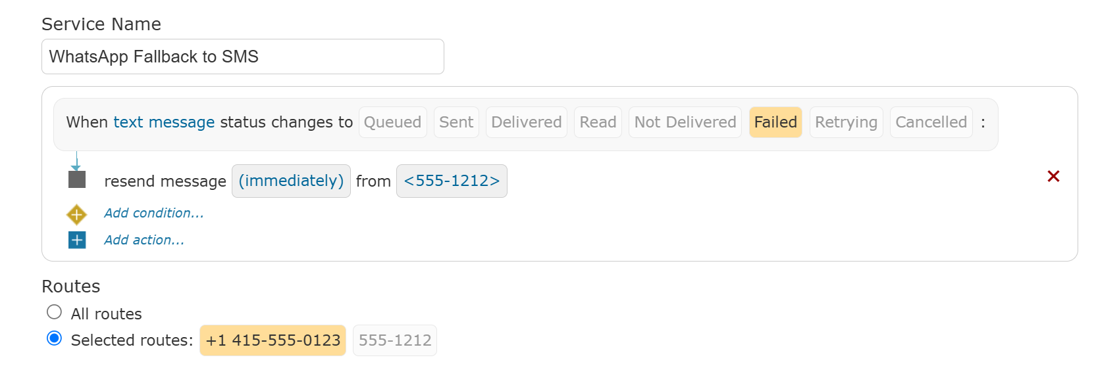Viewport: 1096px width, 368px height.
Task: Toggle the Failed status trigger
Action: (775, 122)
